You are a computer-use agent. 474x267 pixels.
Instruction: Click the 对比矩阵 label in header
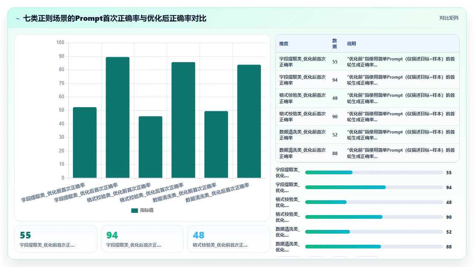click(x=449, y=18)
